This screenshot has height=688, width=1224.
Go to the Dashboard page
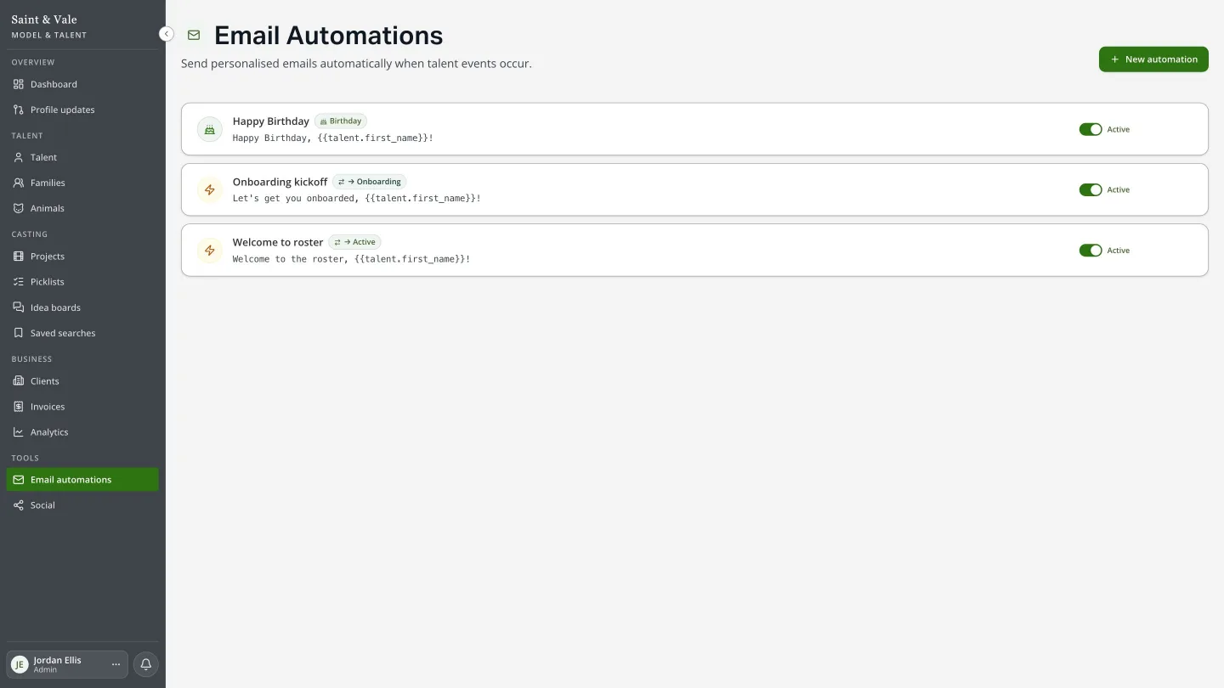point(82,84)
